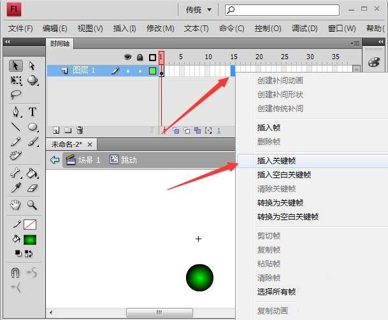Choose the Line tool

[x=16, y=127]
